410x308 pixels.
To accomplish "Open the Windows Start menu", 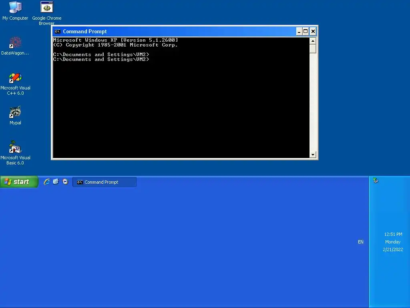I will pos(19,182).
